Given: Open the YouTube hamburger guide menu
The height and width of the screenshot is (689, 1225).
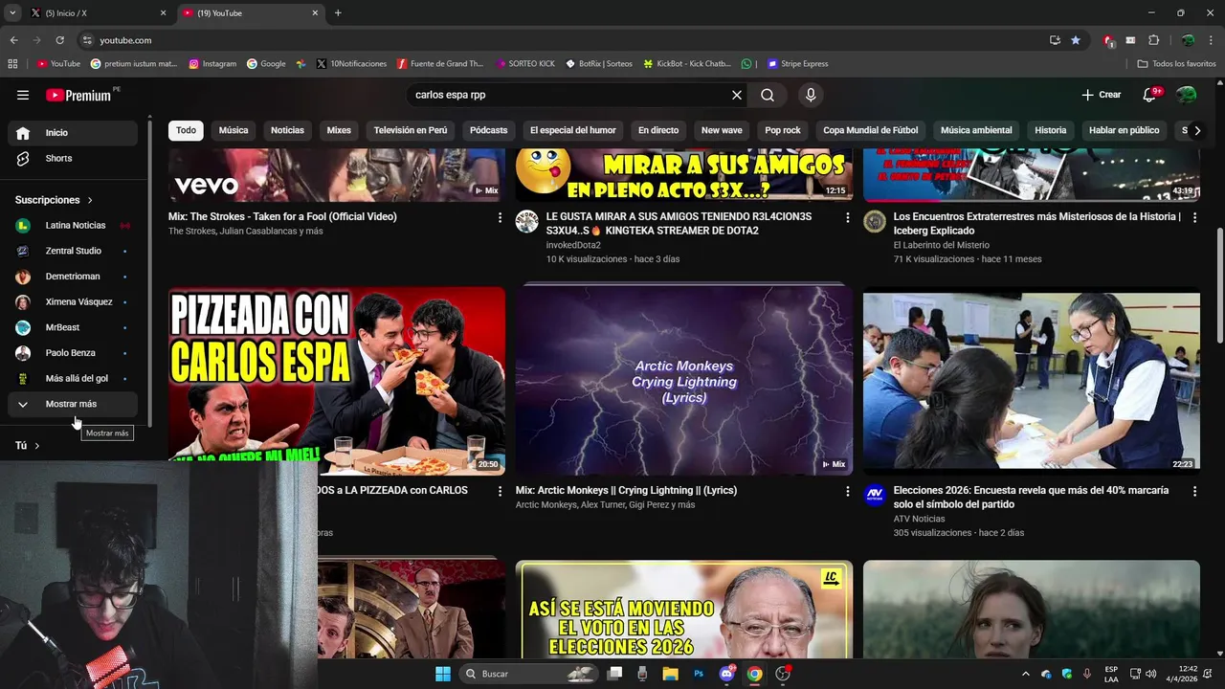Looking at the screenshot, I should point(23,95).
